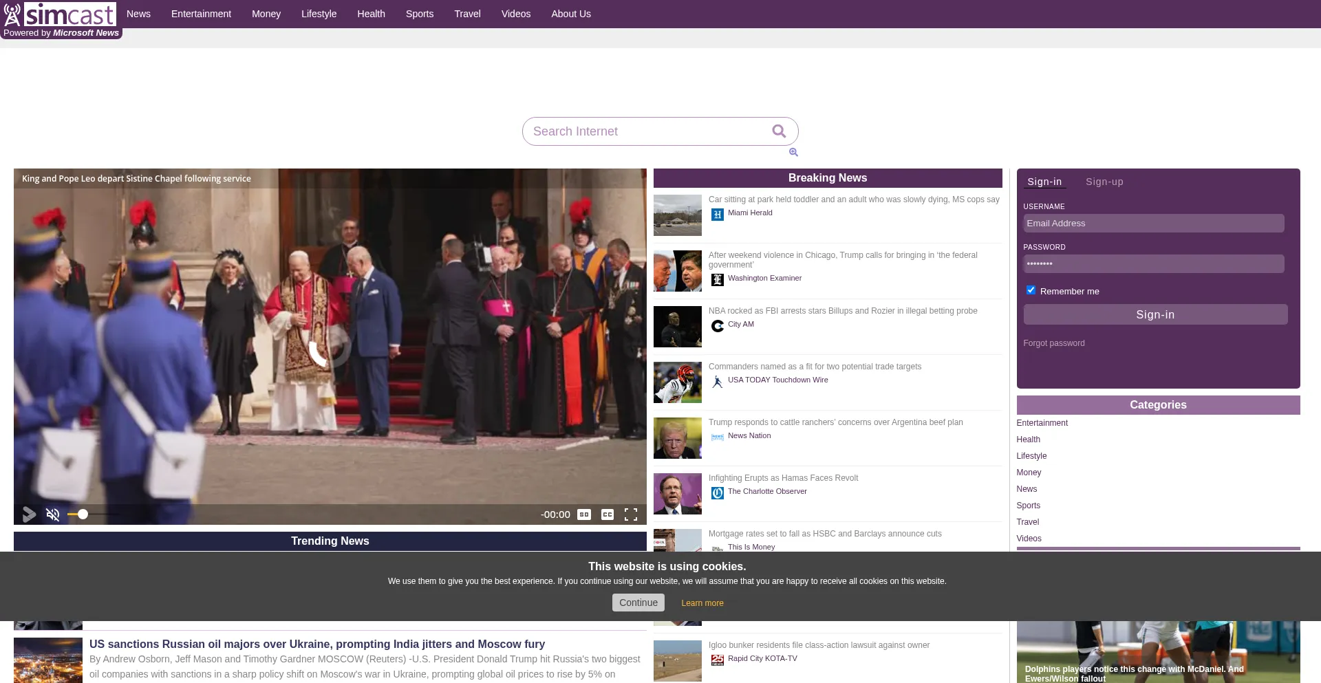Change video quality with SD button

coord(584,514)
